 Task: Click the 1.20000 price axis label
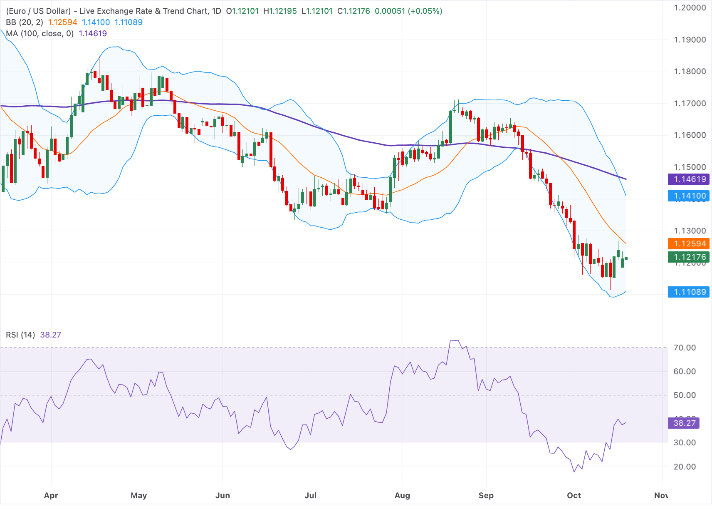[x=690, y=7]
